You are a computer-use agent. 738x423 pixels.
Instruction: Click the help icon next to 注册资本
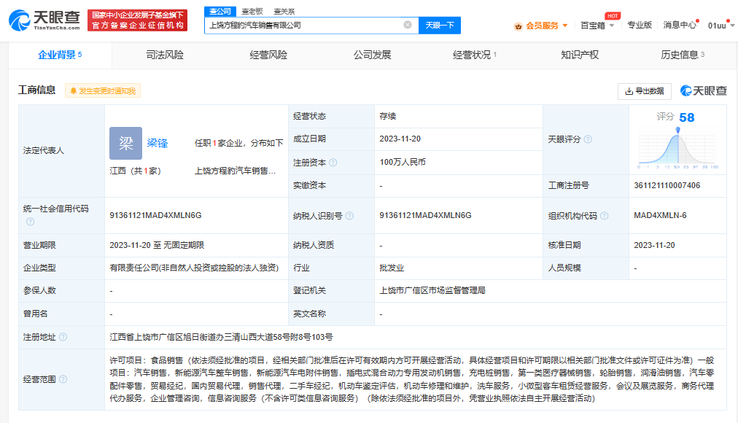tap(333, 163)
